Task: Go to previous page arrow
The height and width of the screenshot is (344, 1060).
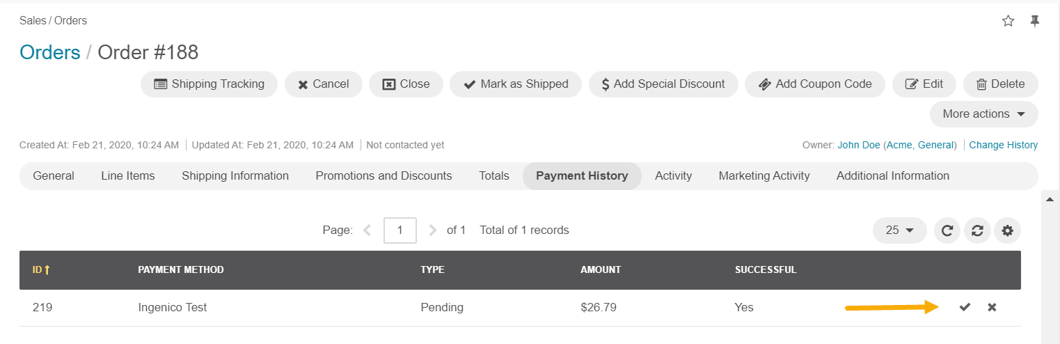Action: [367, 230]
